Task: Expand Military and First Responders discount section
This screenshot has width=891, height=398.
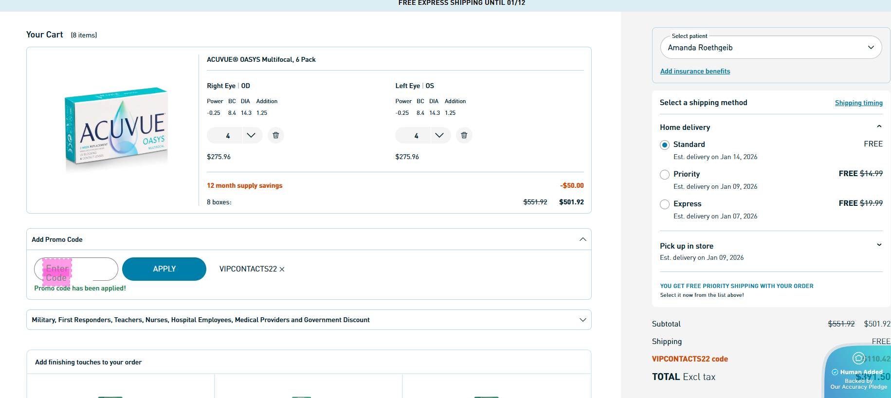Action: [582, 320]
